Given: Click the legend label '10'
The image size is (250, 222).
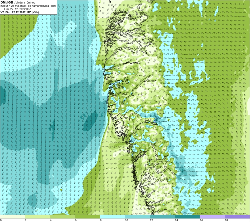Looking at the screenshot, I should pyautogui.click(x=126, y=220).
